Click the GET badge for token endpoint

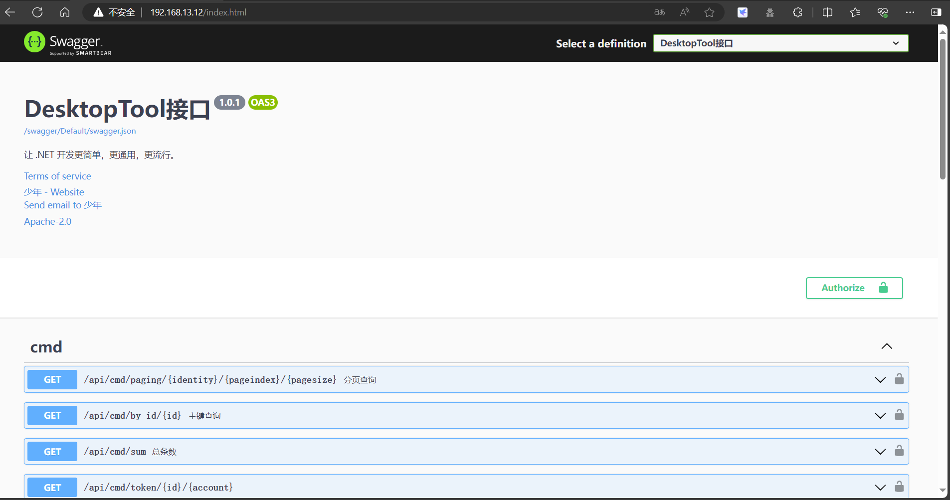52,487
